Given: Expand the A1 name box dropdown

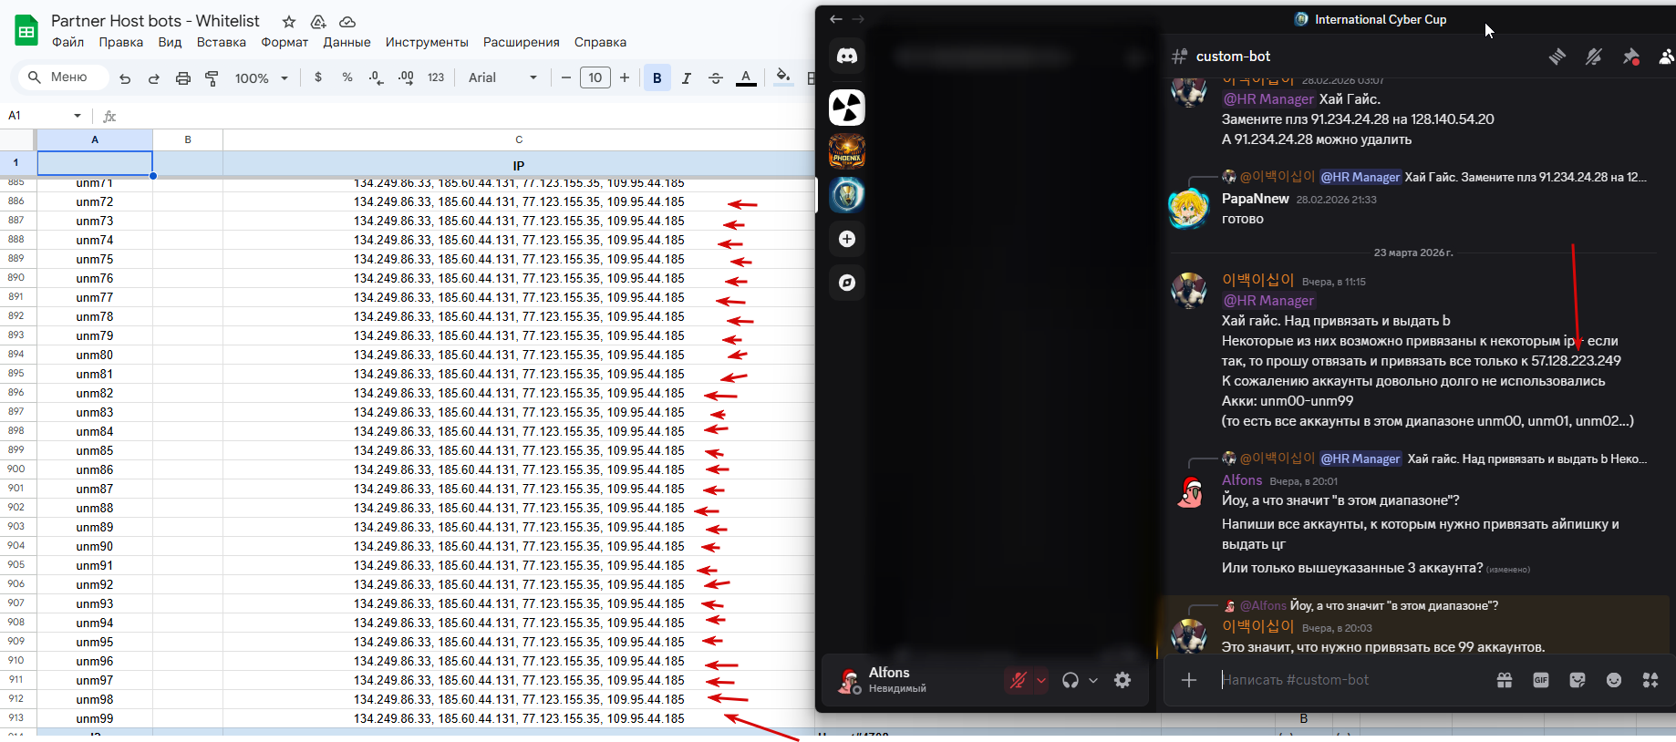Looking at the screenshot, I should 78,116.
